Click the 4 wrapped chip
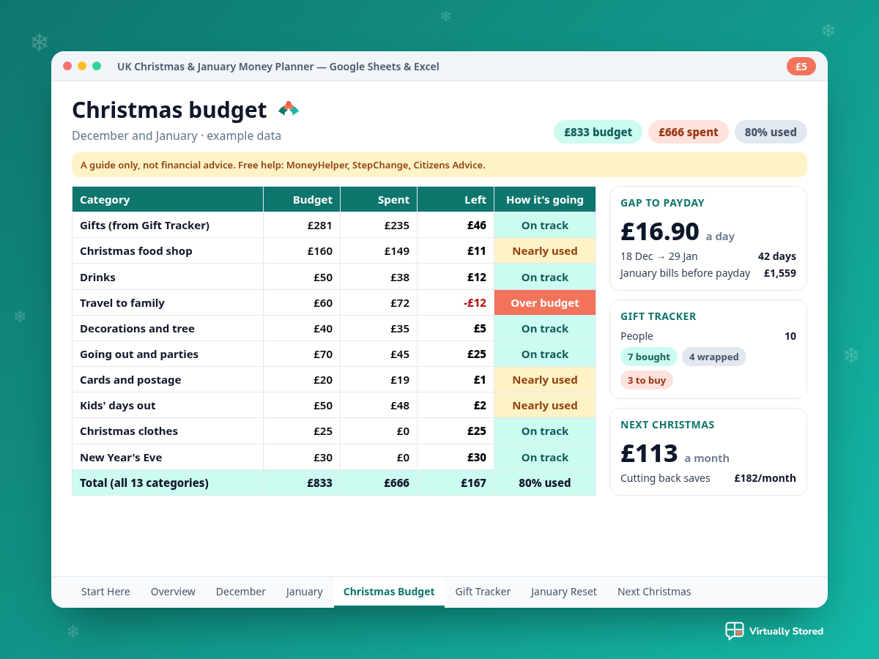 tap(714, 357)
